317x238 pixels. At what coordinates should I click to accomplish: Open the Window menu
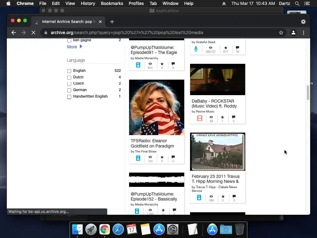[x=171, y=3]
